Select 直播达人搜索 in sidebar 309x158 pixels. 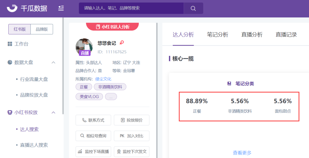[34, 145]
